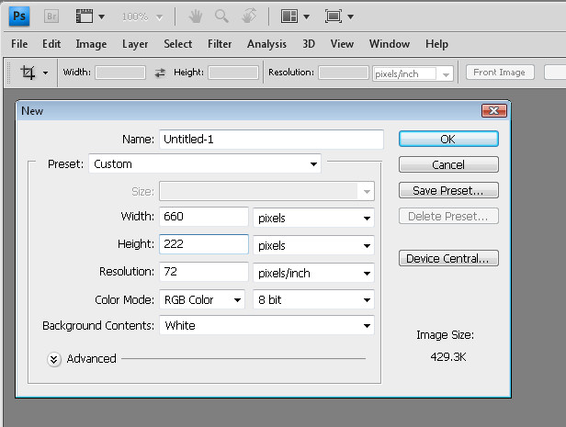Open dialog Resolution units pixels/inch dropdown

(x=313, y=274)
